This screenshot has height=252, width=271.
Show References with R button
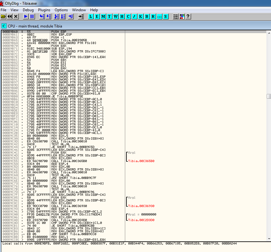(x=153, y=17)
